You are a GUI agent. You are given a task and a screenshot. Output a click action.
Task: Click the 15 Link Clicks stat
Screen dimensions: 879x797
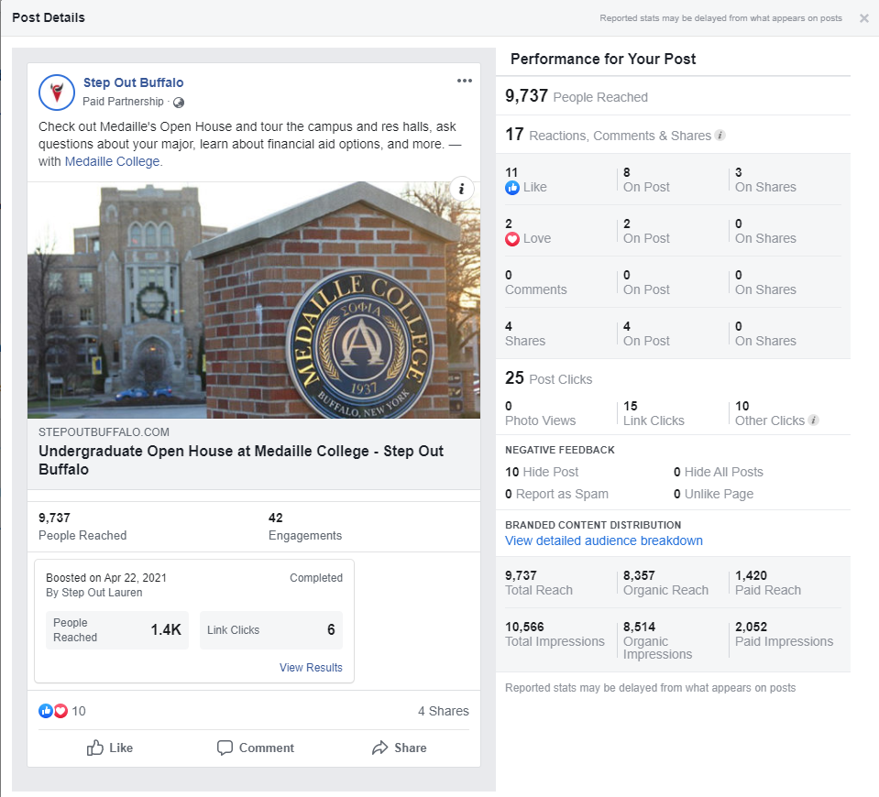point(654,413)
